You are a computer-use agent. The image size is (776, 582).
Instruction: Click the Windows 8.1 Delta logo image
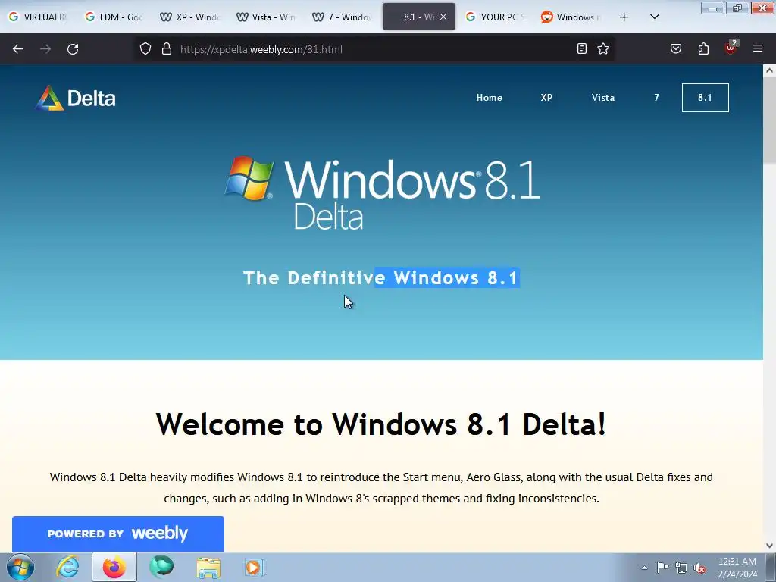pyautogui.click(x=382, y=193)
